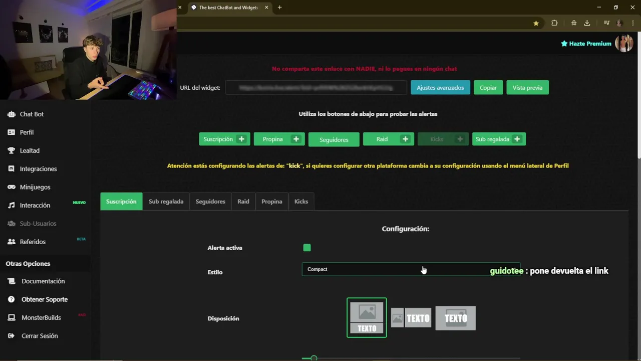
Task: Open the browser downloads icon
Action: click(587, 23)
